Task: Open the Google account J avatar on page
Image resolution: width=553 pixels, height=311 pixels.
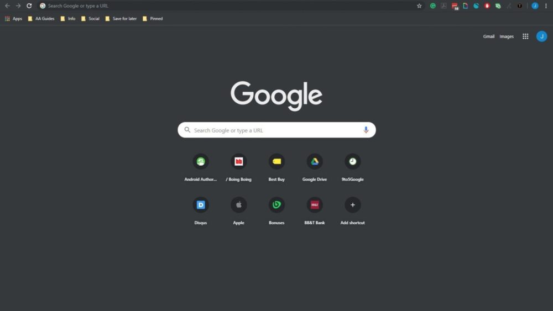Action: pyautogui.click(x=542, y=36)
